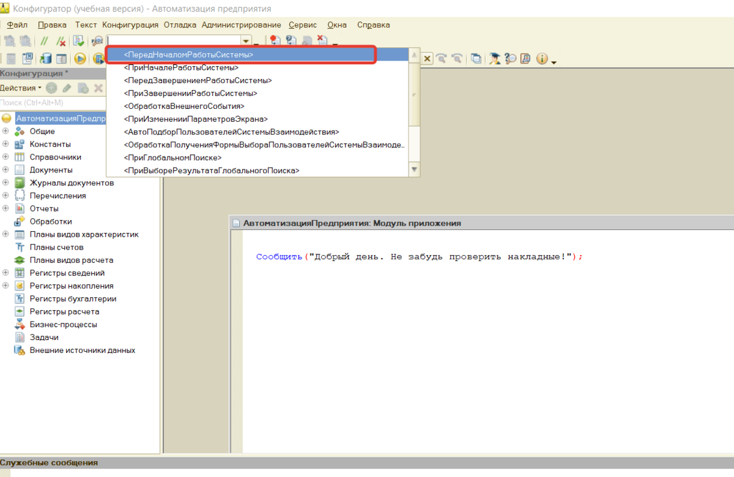Open the Файл menu
The width and height of the screenshot is (734, 477).
tap(17, 25)
